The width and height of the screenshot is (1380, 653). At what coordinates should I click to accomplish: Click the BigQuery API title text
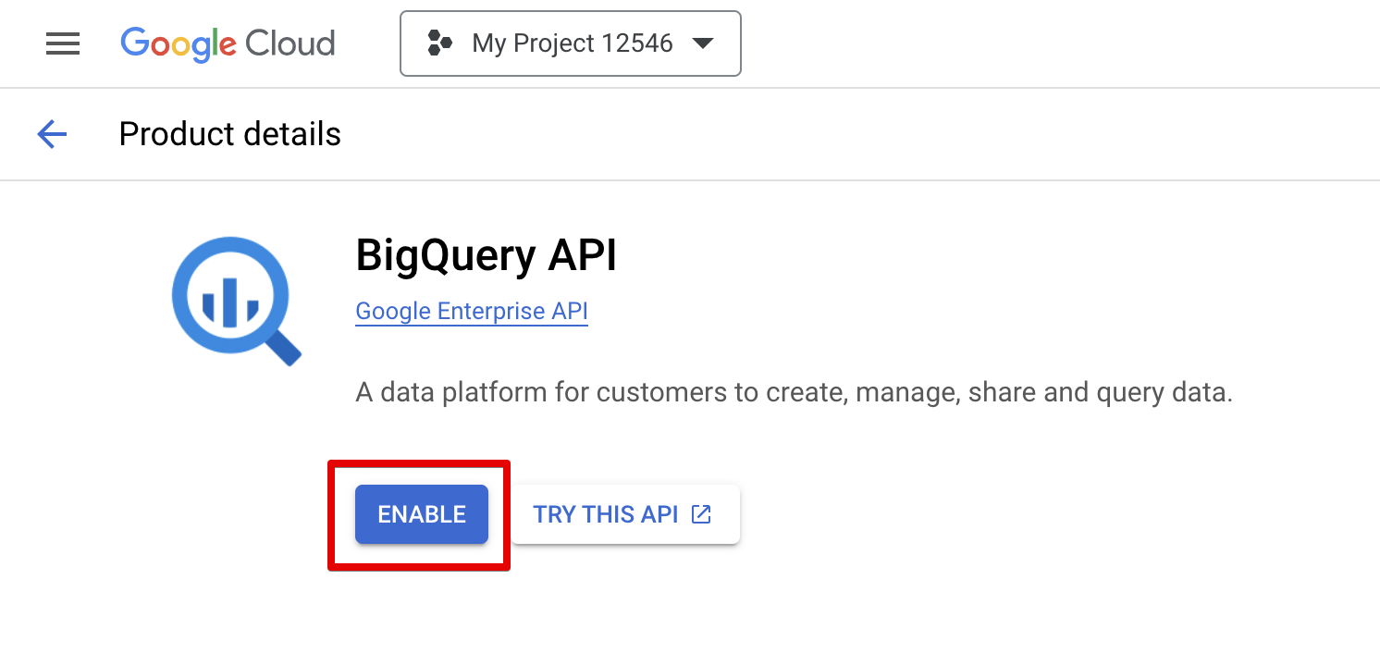pos(486,256)
